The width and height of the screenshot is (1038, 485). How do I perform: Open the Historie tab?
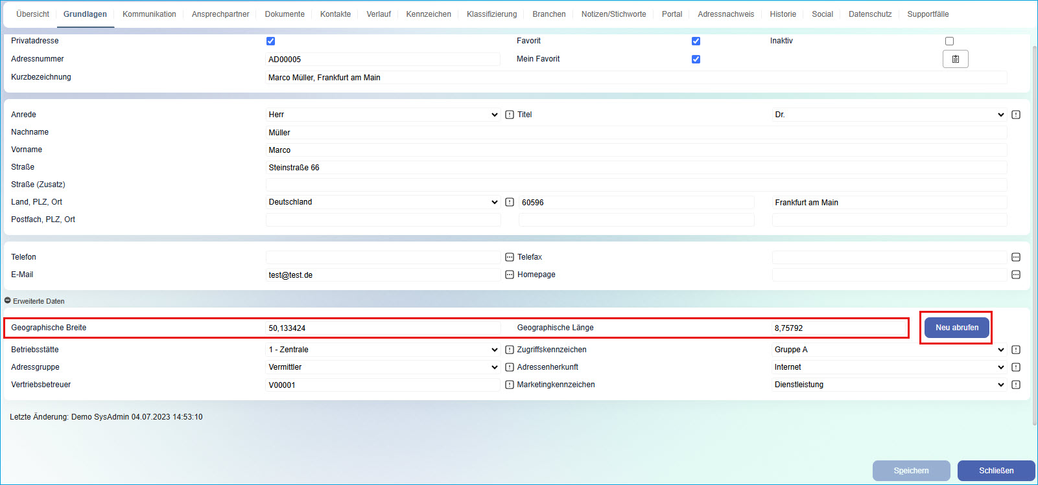pos(783,14)
